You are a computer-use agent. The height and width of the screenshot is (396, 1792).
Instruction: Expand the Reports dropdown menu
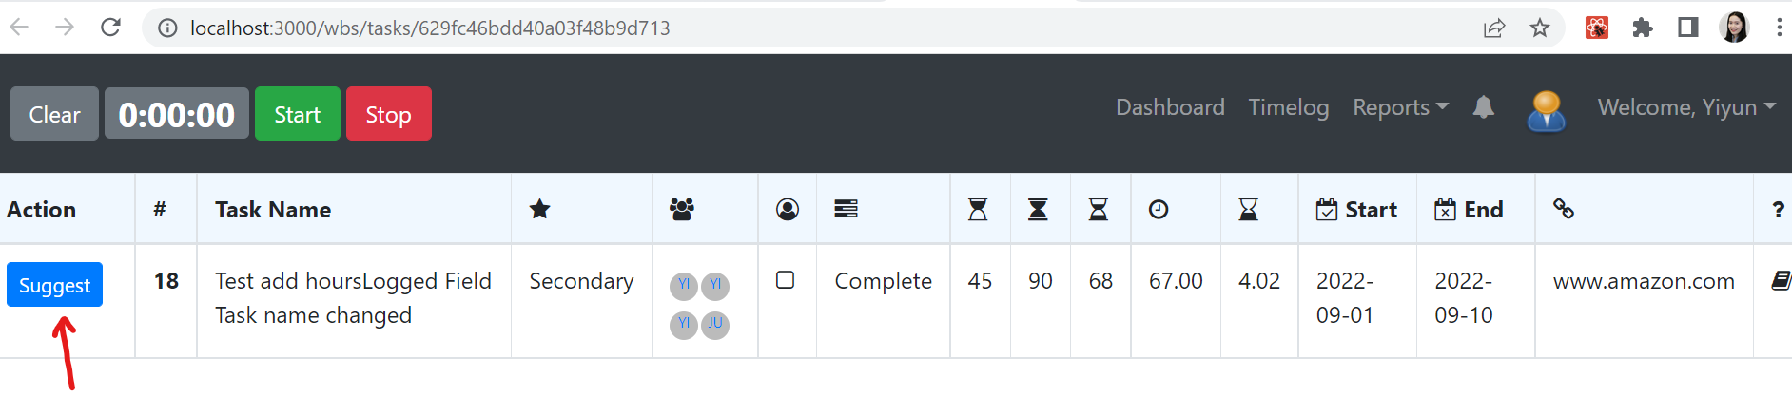point(1401,107)
